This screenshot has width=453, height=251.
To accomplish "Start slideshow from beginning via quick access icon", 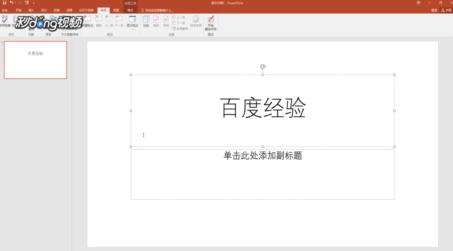I will point(27,3).
